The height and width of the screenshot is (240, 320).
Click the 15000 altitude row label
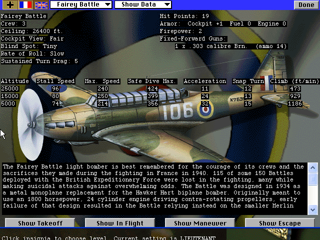coord(10,96)
